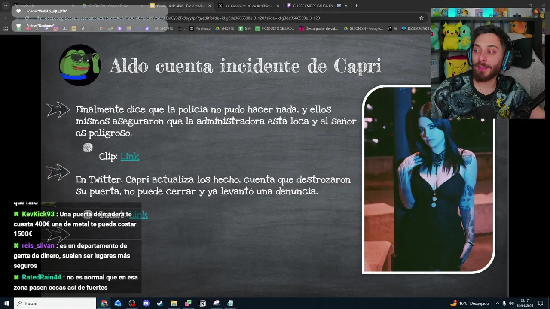Click KevKick93 username in chat

pyautogui.click(x=38, y=214)
